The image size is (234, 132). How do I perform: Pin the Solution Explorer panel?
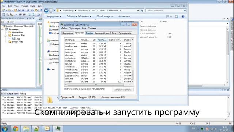click(30, 18)
